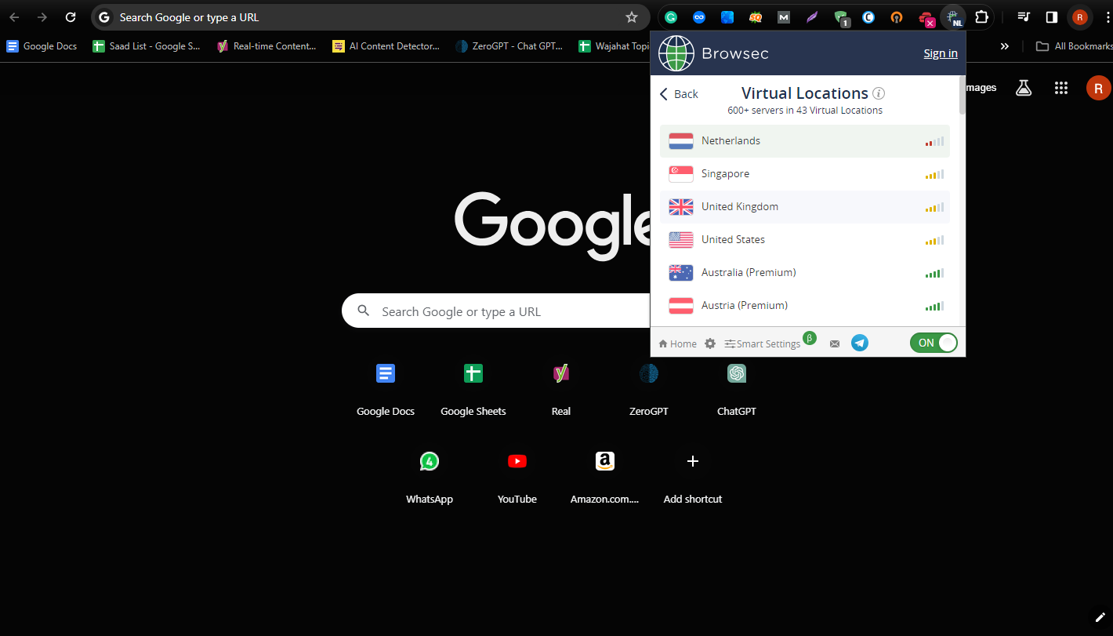Bookmark this page with the star icon
1113x636 pixels.
point(632,17)
